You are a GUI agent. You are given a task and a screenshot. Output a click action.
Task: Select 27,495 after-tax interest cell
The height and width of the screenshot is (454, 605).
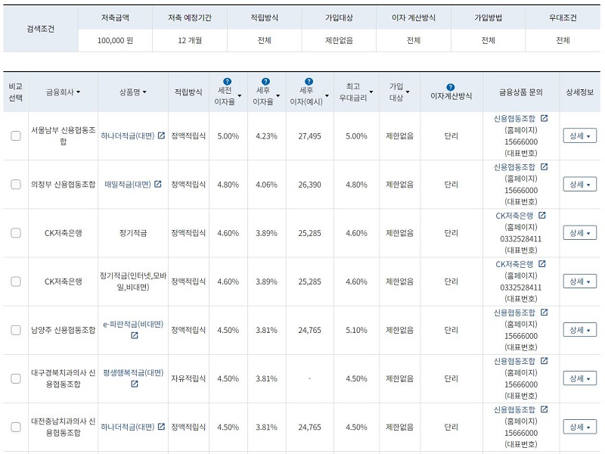[x=309, y=136]
